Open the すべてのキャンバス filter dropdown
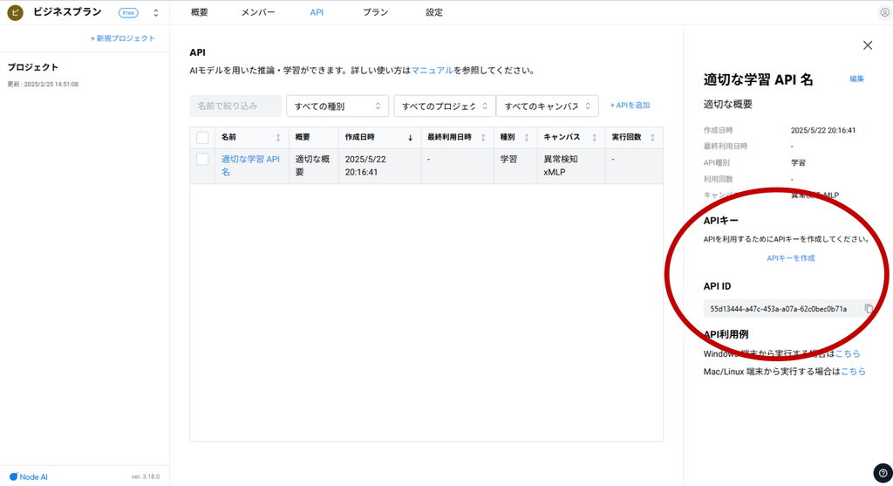 (x=547, y=106)
